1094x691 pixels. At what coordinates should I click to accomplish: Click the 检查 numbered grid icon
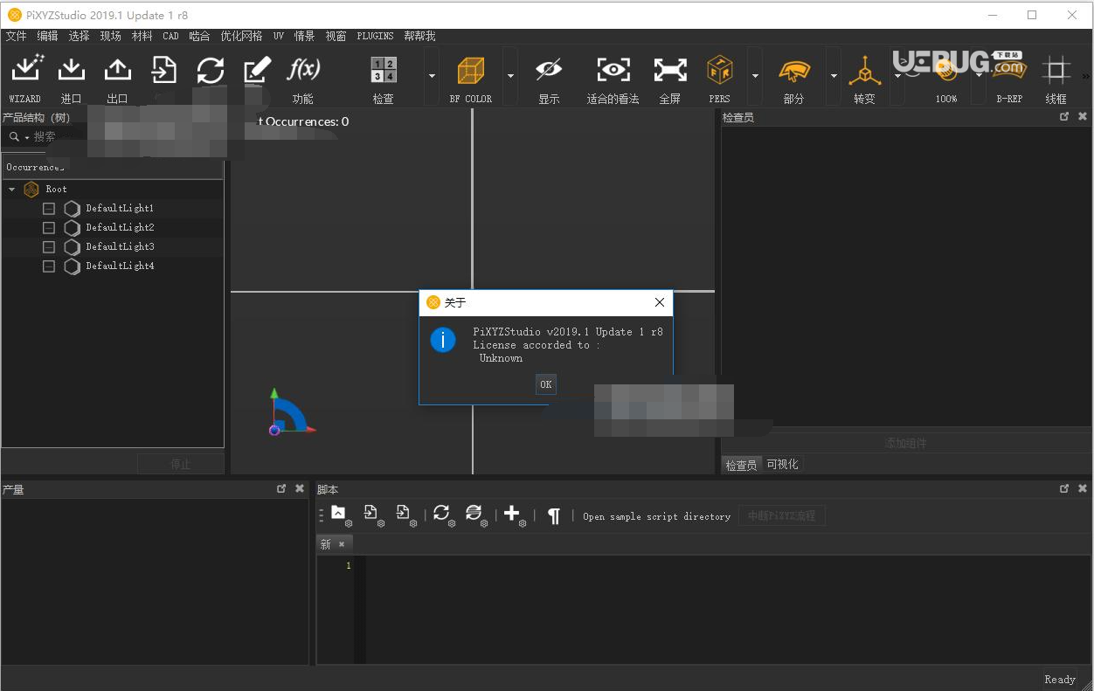click(384, 70)
